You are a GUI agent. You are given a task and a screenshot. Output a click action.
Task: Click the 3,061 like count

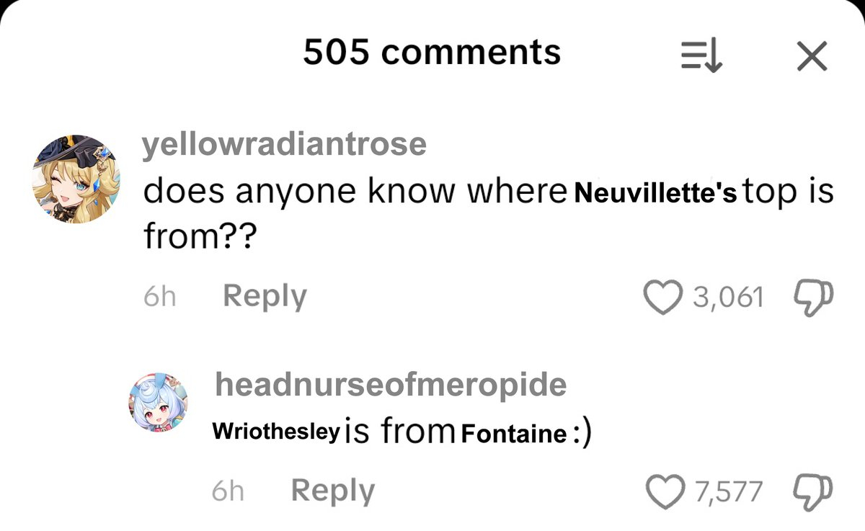[727, 297]
